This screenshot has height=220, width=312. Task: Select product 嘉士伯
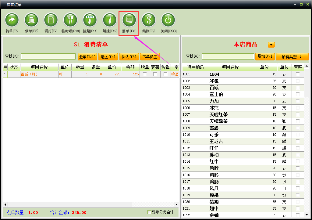point(216,94)
